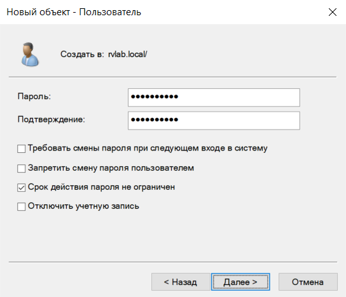Click the user avatar icon
The image size is (346, 297).
[x=30, y=55]
